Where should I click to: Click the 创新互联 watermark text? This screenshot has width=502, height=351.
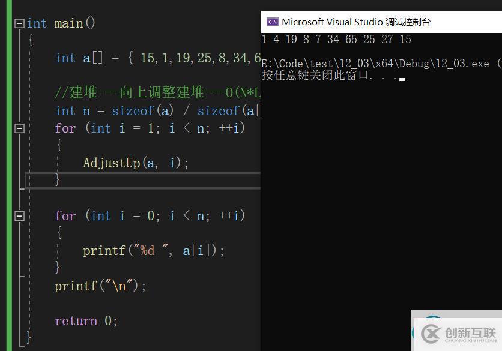click(470, 333)
